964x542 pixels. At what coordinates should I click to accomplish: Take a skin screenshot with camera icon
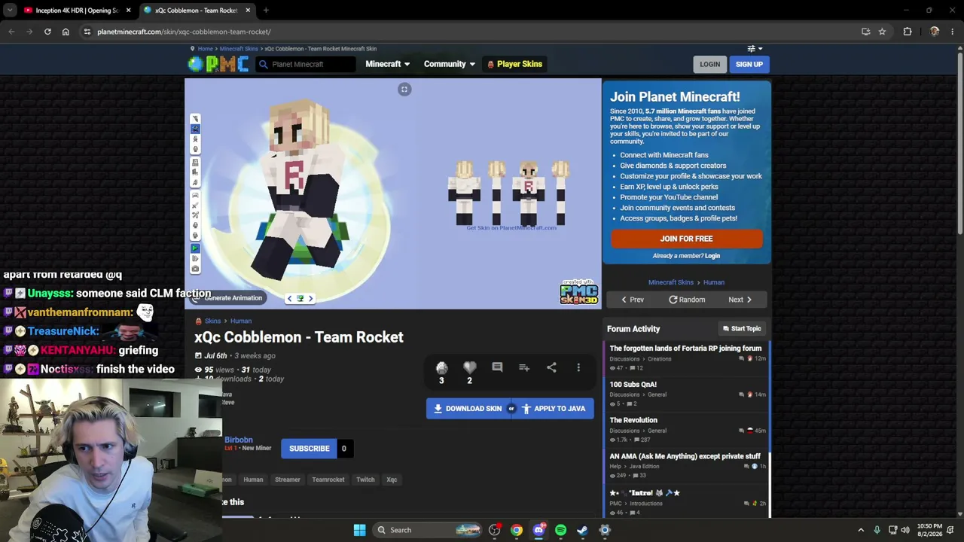[x=195, y=269]
